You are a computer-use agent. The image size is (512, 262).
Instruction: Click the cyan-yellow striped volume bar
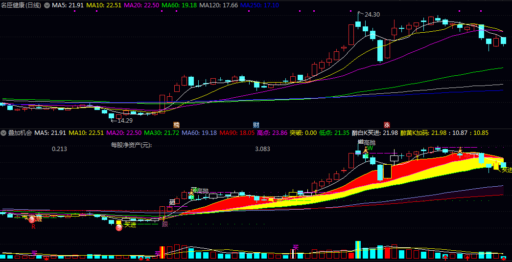(358, 250)
